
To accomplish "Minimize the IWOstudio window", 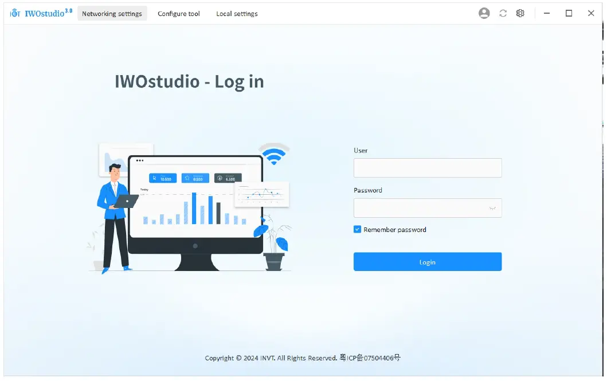I will [x=547, y=13].
